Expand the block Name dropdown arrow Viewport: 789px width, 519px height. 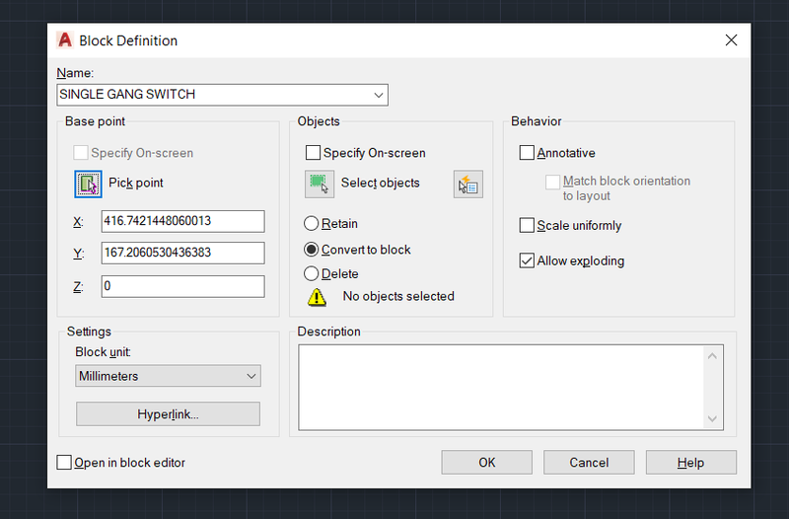379,95
